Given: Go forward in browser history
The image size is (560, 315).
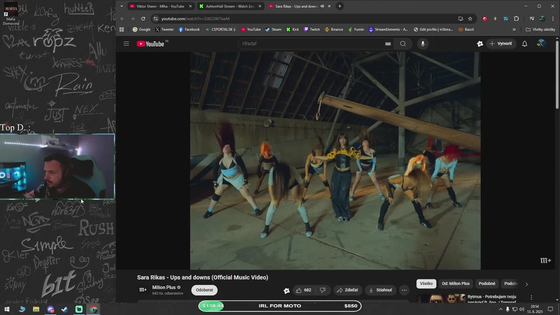Looking at the screenshot, I should [x=133, y=18].
